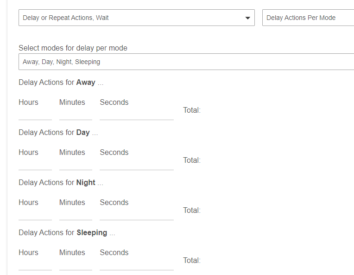Click the caret arrow on the actions dropdown

[247, 18]
